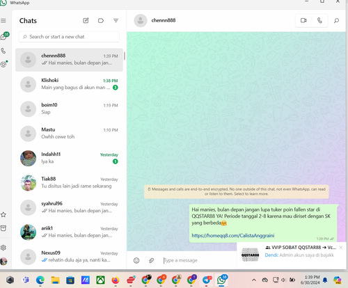Dismiss the VVIP SOBAT QQSTAR88 notification

[x=341, y=248]
